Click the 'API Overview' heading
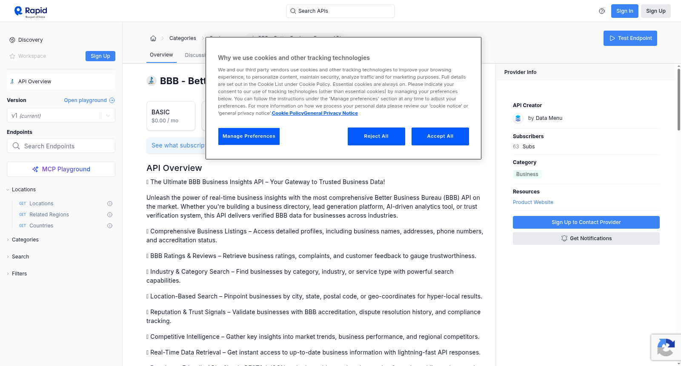681x366 pixels. [174, 168]
